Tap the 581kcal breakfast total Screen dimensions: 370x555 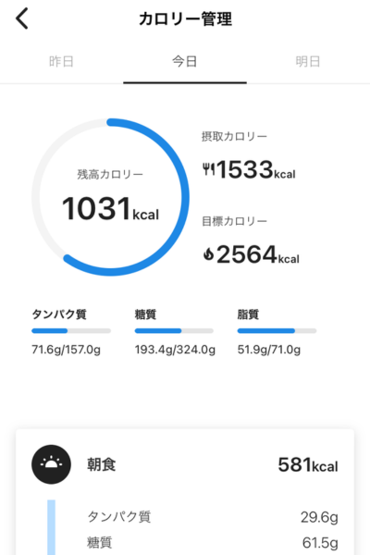[308, 465]
